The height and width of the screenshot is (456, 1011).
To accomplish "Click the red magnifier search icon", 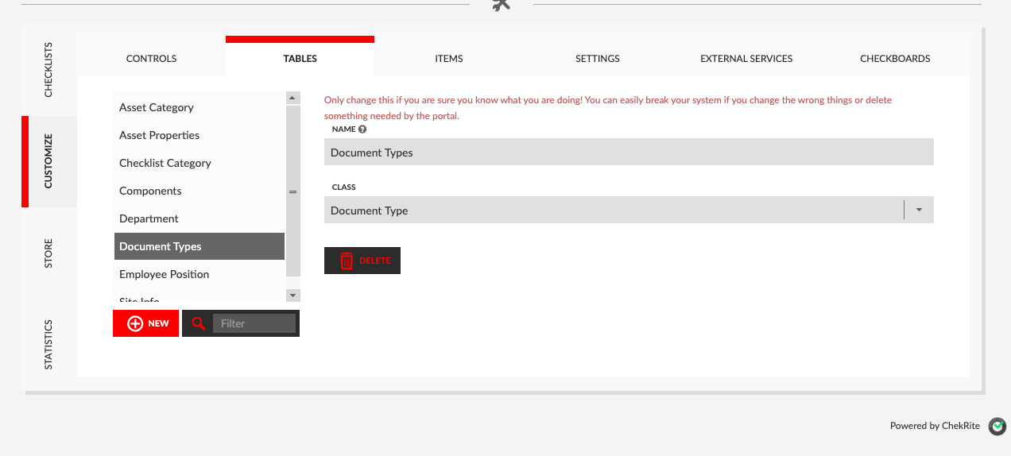I will [x=199, y=323].
